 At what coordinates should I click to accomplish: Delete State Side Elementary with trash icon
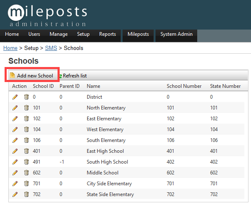pos(26,194)
